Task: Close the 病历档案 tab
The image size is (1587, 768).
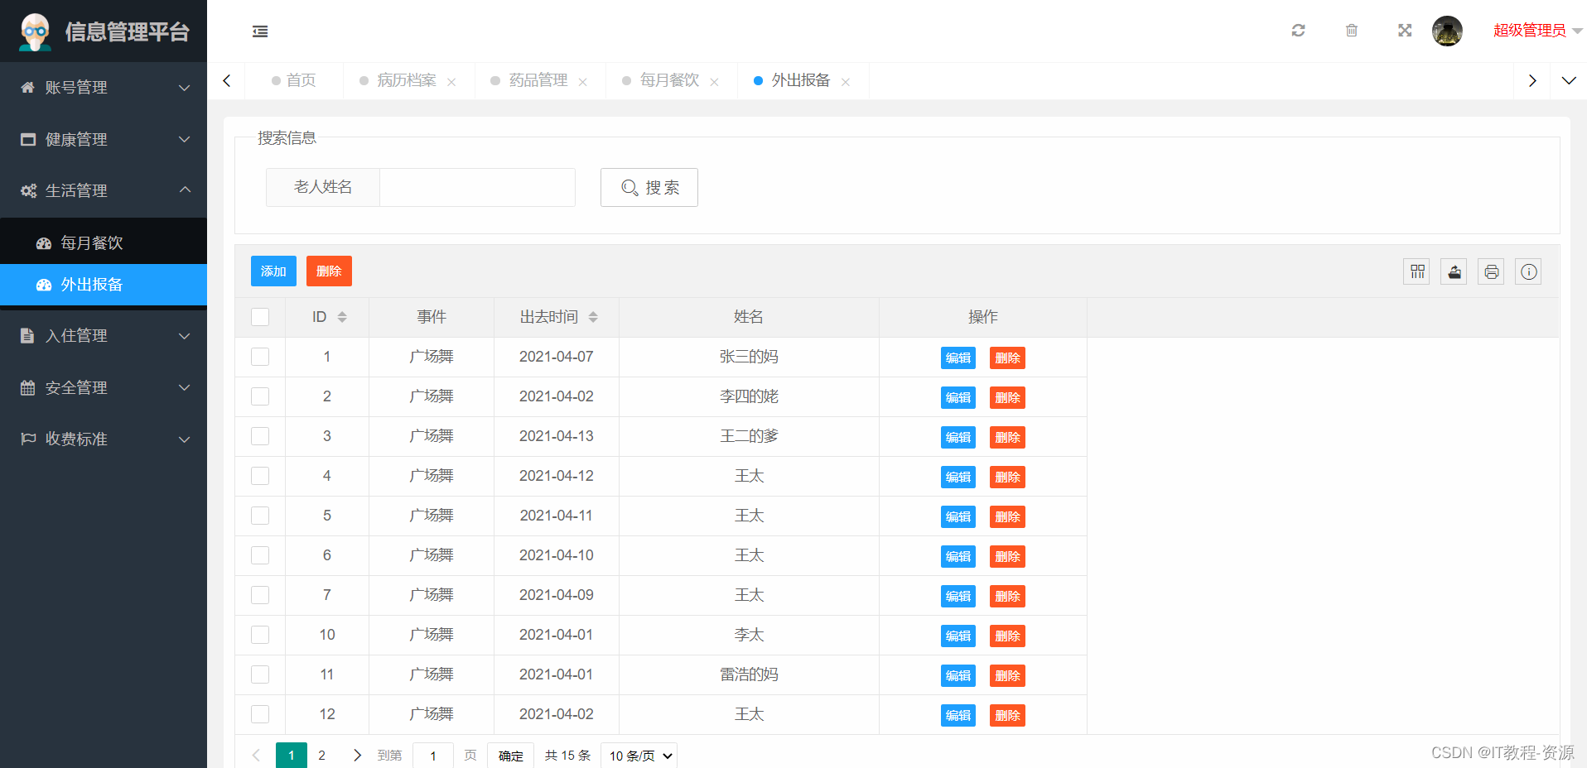Action: [x=451, y=82]
